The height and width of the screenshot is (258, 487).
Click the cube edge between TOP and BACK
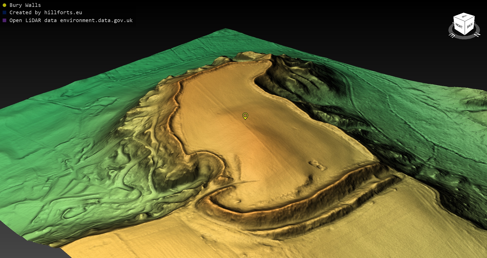(x=470, y=19)
